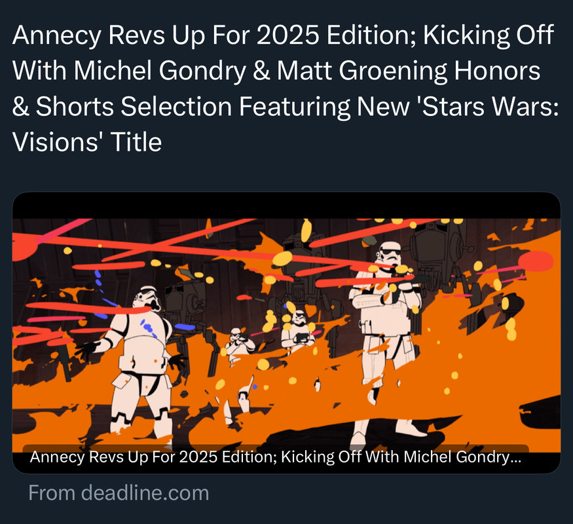The height and width of the screenshot is (524, 573).
Task: Click the words 'Matt Groening Honors' in the post
Action: (x=408, y=71)
